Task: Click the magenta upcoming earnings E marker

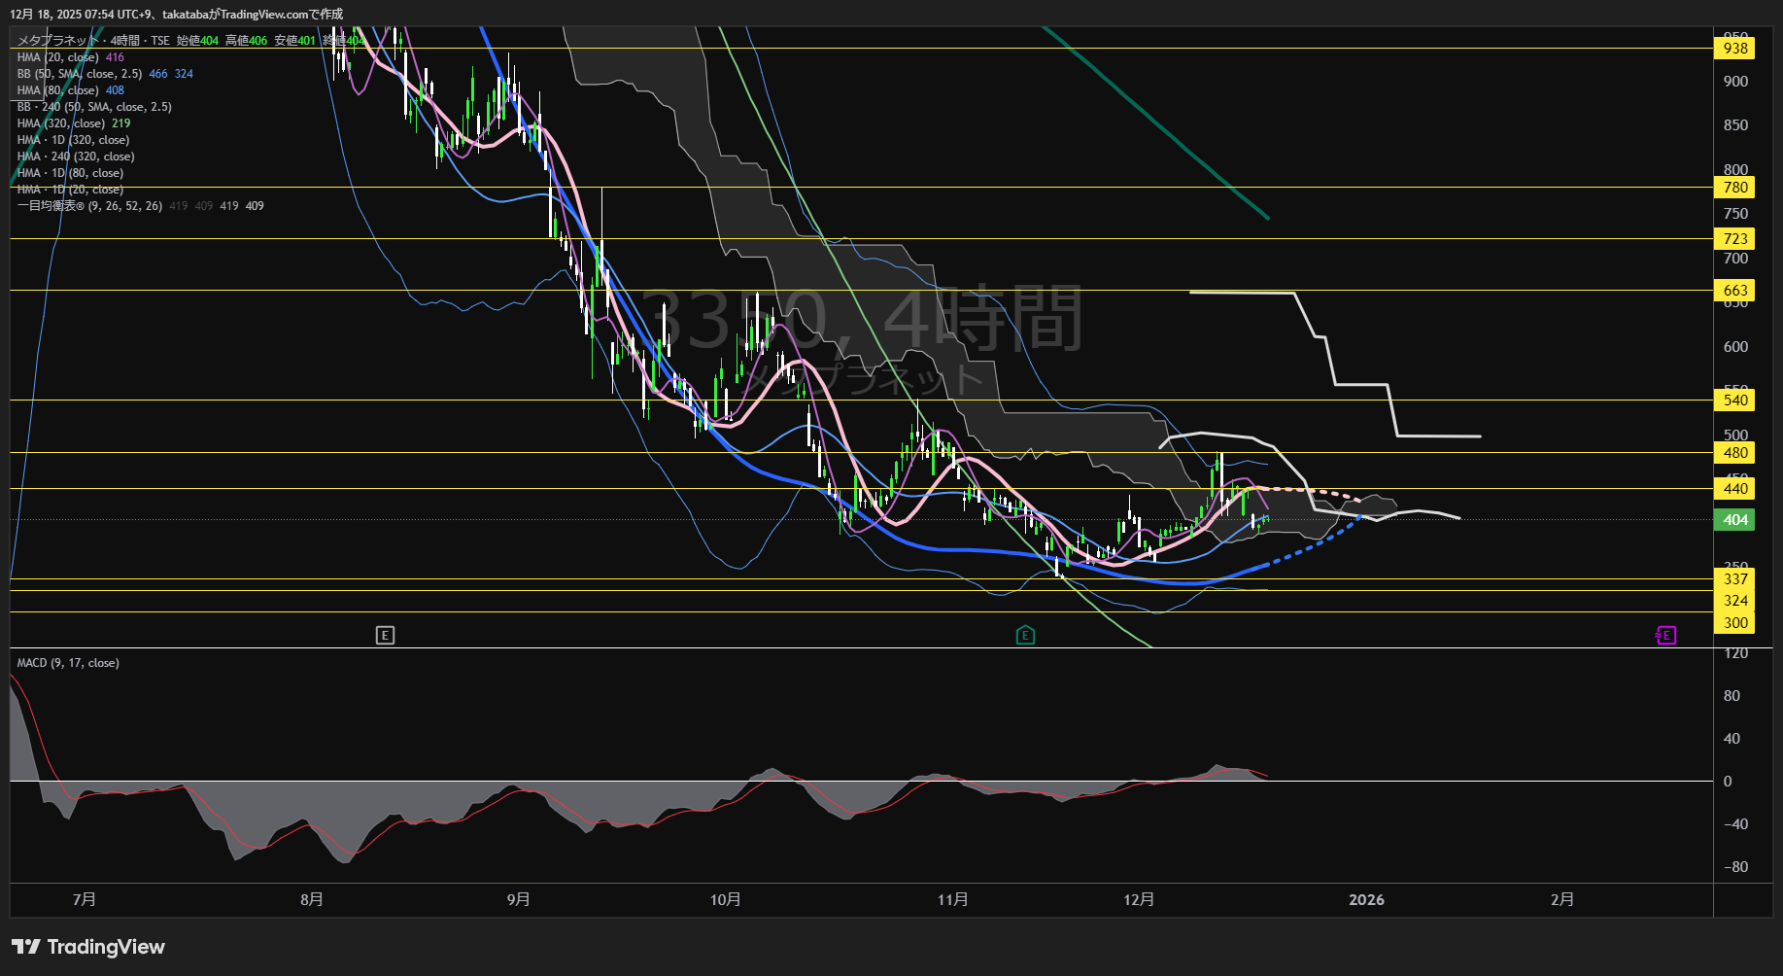Action: [1665, 636]
